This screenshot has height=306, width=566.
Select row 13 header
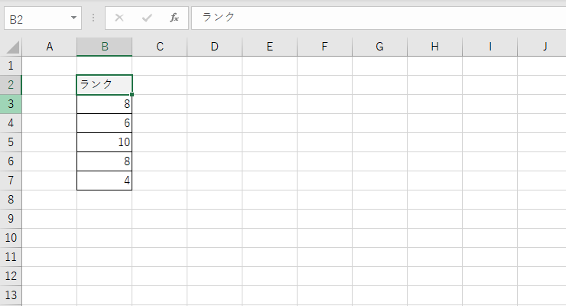click(x=11, y=295)
